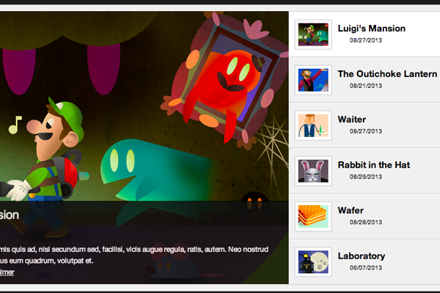Open the Wafer title link
This screenshot has width=440, height=293.
point(351,210)
